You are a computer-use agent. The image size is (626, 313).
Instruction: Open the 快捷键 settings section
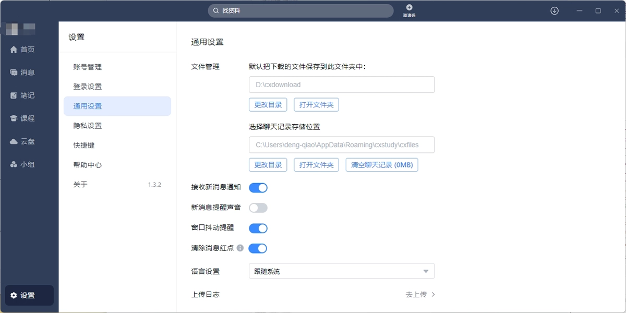[x=83, y=145]
